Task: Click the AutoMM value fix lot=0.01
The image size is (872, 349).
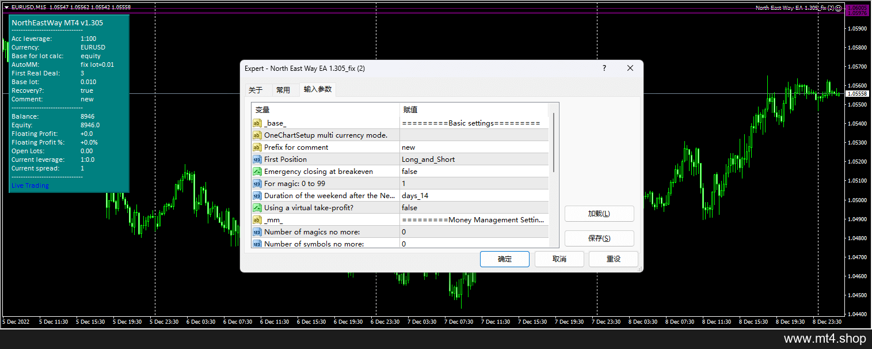Action: [97, 65]
